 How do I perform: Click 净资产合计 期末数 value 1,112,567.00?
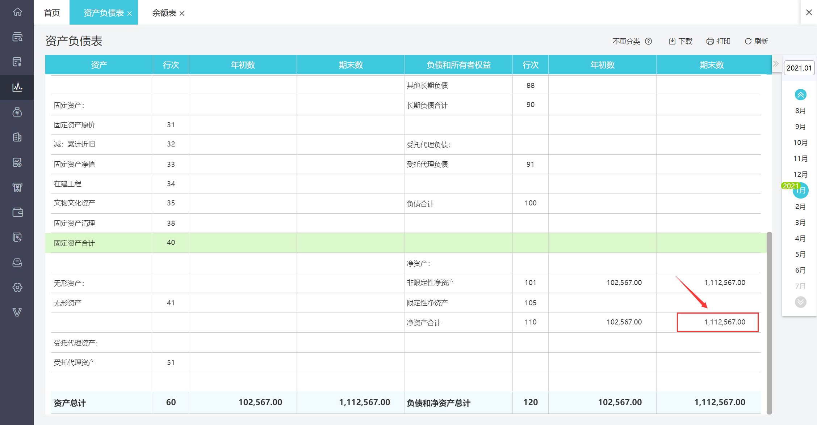click(x=725, y=322)
